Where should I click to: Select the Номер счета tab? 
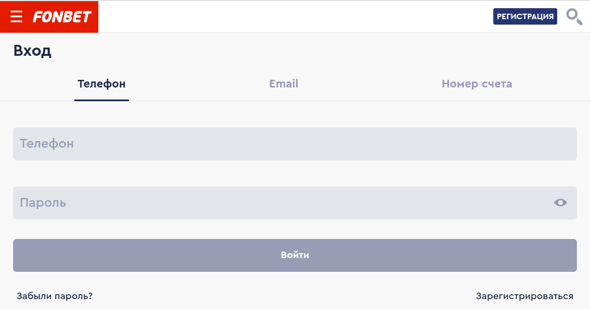click(477, 84)
